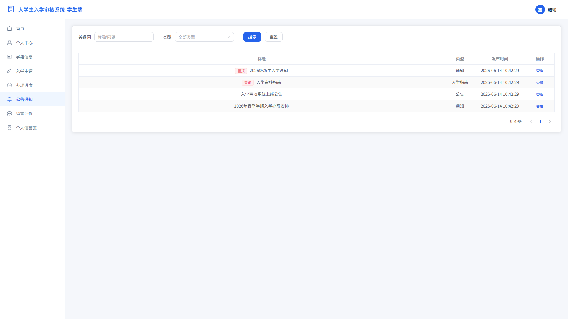The image size is (568, 319).
Task: Go to next page arrow in pagination
Action: [x=550, y=122]
